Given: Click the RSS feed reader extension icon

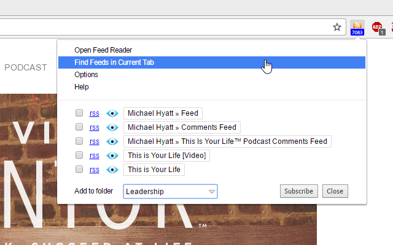Looking at the screenshot, I should [x=357, y=28].
